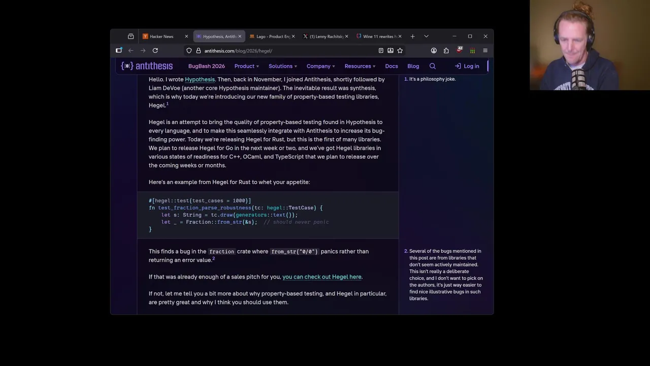Open the green bars extension icon
650x366 pixels.
pyautogui.click(x=472, y=51)
